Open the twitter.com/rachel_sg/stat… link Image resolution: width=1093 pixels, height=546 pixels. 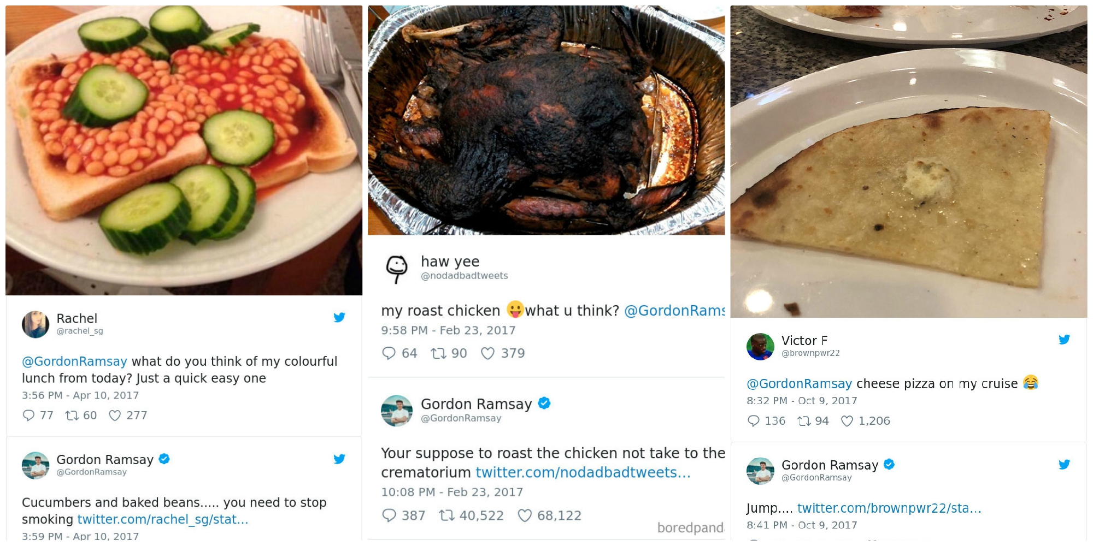click(163, 519)
